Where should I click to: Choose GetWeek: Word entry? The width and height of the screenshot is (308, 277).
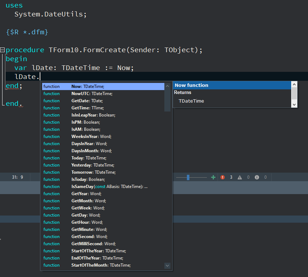pyautogui.click(x=103, y=208)
